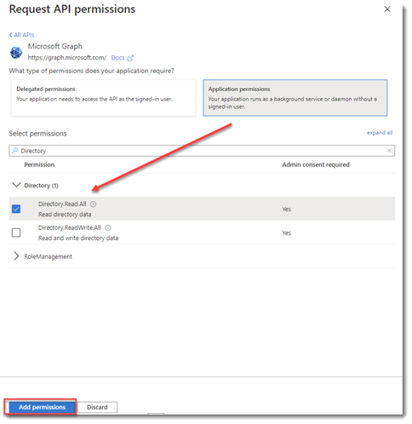This screenshot has width=412, height=424.
Task: Check the Directory.ReadWrite.All checkbox
Action: (x=16, y=232)
